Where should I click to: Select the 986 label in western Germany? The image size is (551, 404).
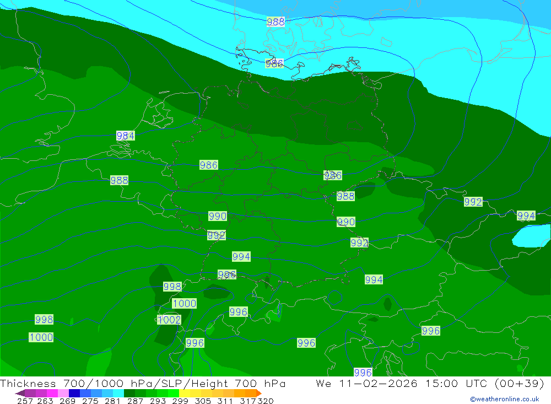coord(209,165)
